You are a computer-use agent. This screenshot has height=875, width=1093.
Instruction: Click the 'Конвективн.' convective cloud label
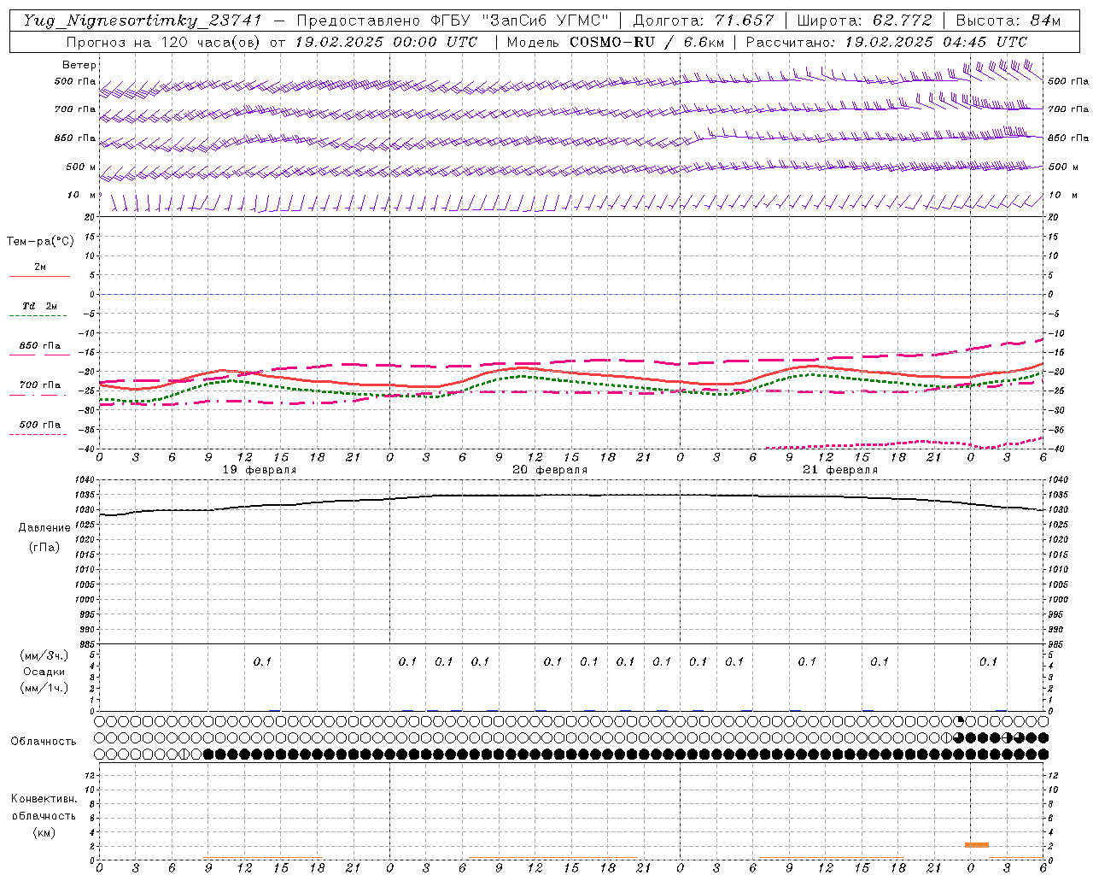(44, 799)
